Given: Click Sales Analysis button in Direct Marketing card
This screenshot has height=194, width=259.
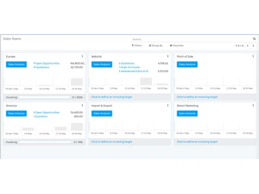Looking at the screenshot, I should pos(187,113).
